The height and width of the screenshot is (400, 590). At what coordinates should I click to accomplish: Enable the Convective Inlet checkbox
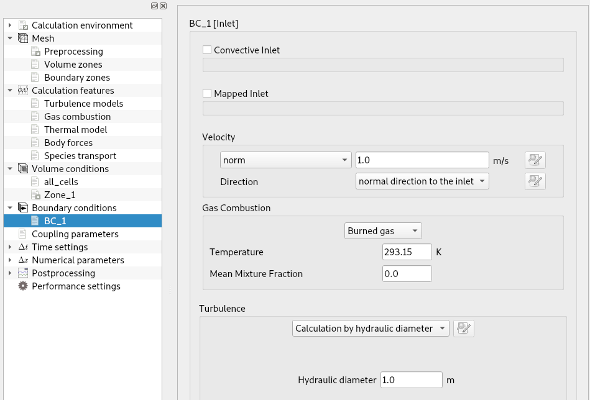coord(207,50)
